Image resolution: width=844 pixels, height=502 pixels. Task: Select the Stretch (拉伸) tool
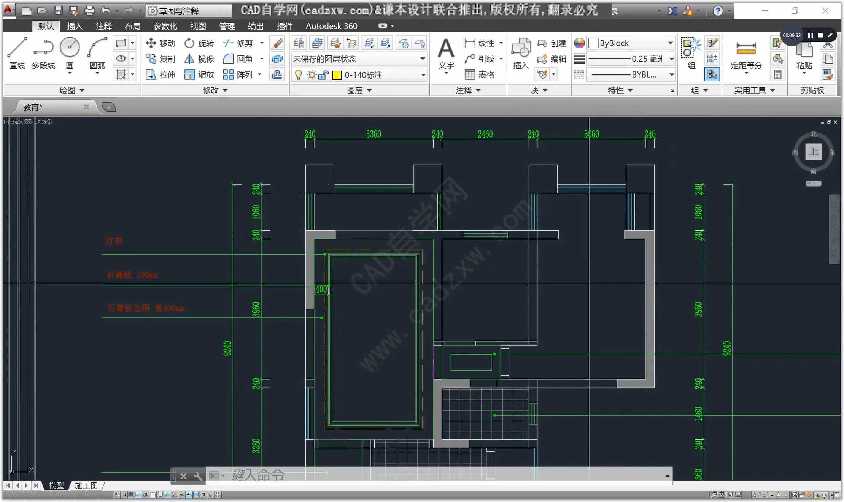pyautogui.click(x=160, y=75)
